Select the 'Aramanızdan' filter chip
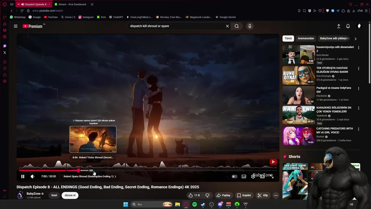This screenshot has height=209, width=371. 306,38
